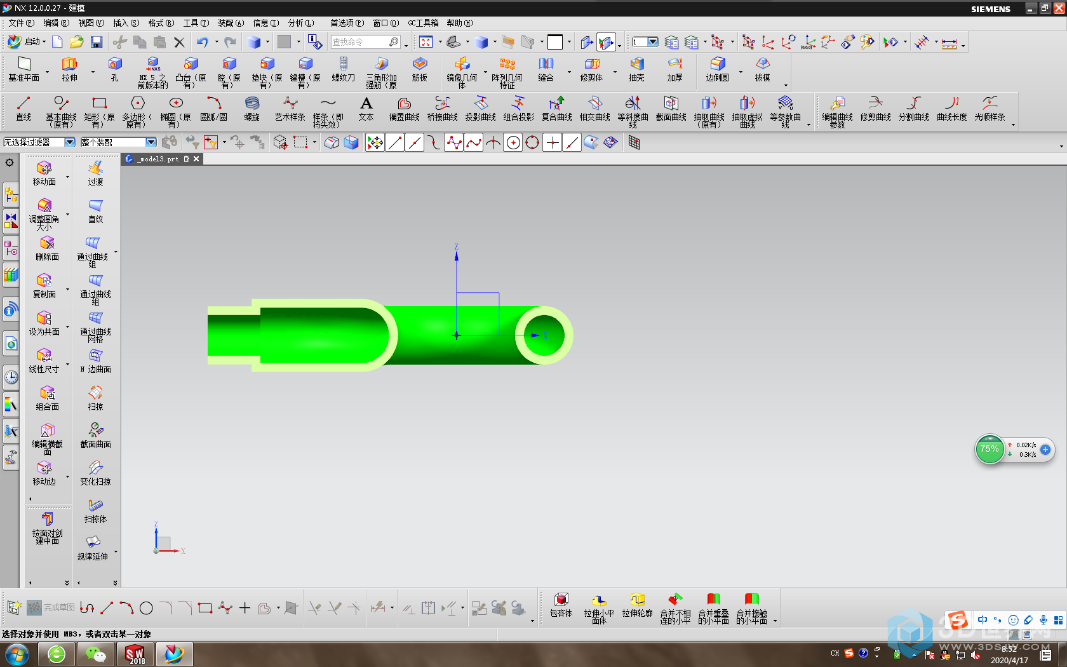Screen dimensions: 1067x667
Task: Expand the undo history dropdown arrow
Action: pos(217,42)
